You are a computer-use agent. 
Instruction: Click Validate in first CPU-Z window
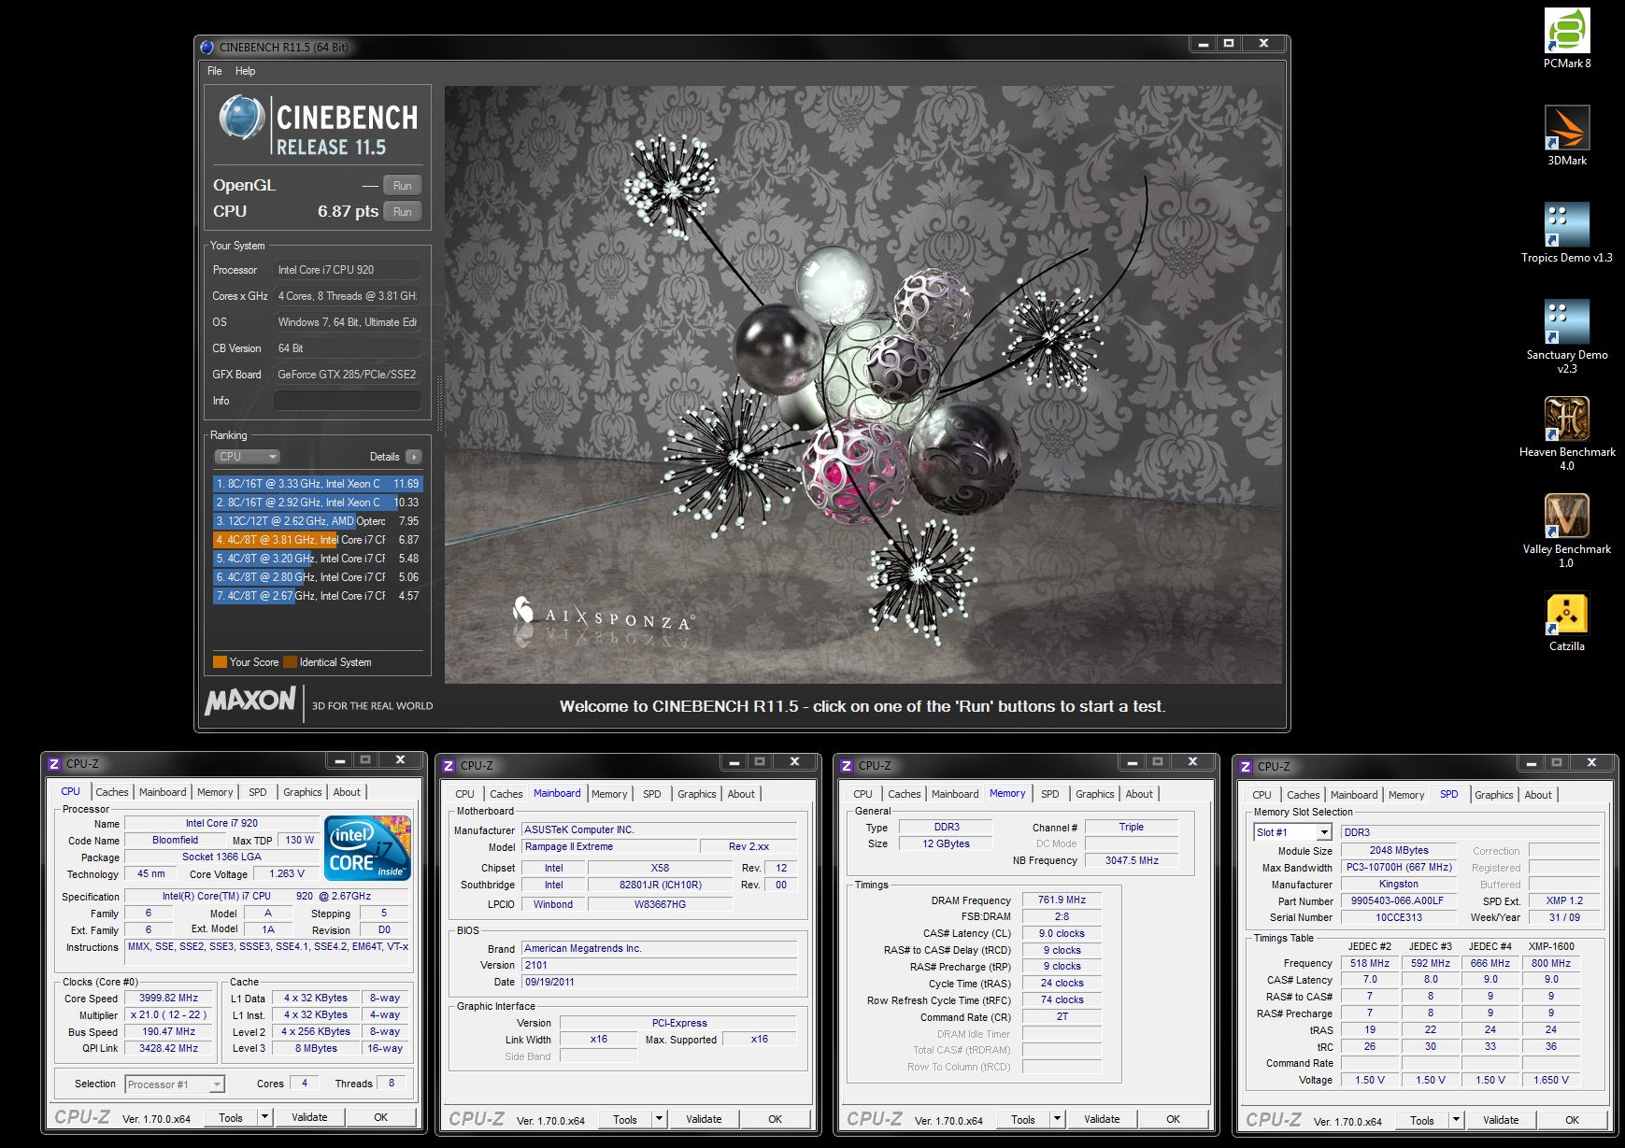coord(309,1117)
